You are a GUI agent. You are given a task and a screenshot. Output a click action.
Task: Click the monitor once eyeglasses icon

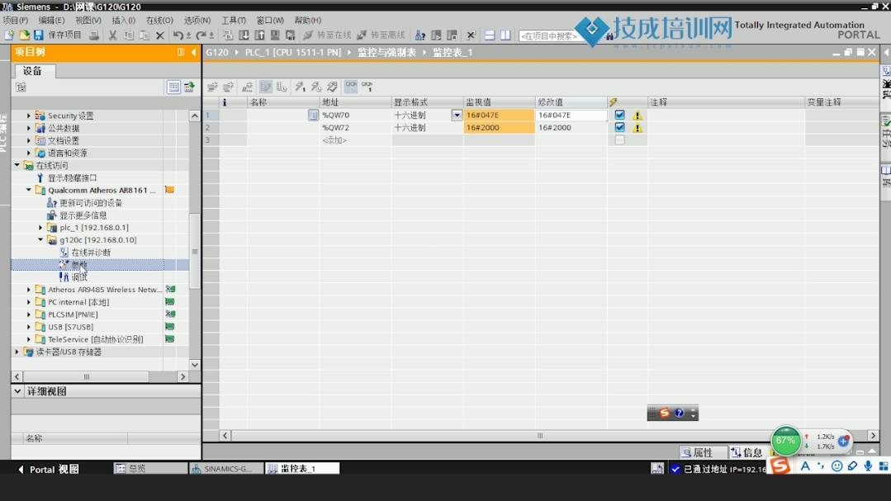367,87
